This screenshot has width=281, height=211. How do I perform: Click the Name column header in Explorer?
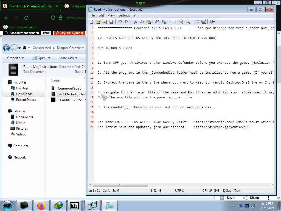55,80
